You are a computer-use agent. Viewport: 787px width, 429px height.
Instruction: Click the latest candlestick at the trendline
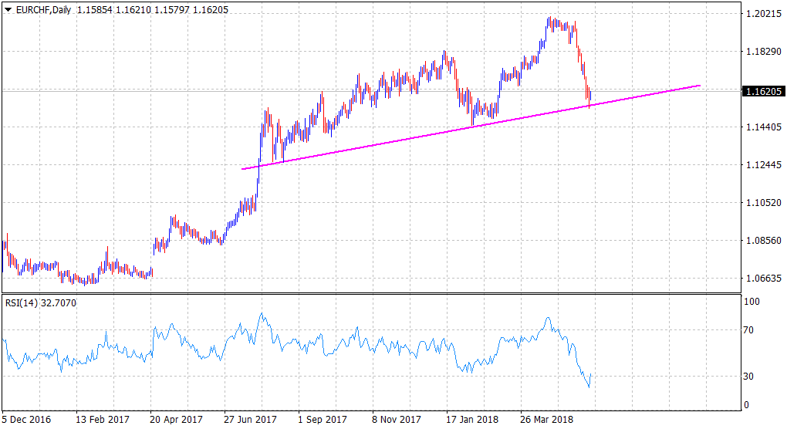591,96
